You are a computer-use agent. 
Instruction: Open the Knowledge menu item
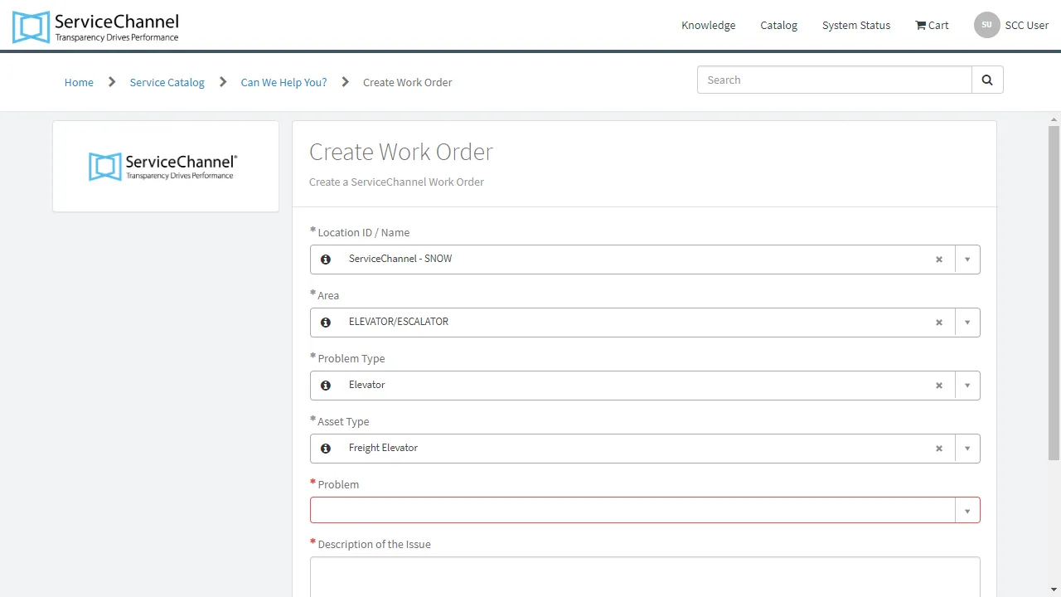click(708, 25)
